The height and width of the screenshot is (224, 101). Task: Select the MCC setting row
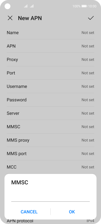pyautogui.click(x=50, y=167)
